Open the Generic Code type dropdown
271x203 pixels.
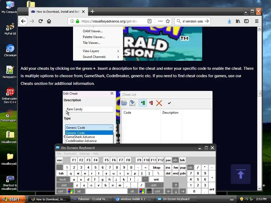[x=89, y=128]
